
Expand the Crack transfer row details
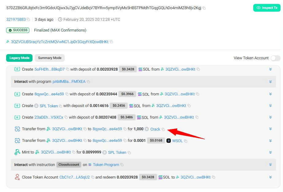click(x=270, y=129)
